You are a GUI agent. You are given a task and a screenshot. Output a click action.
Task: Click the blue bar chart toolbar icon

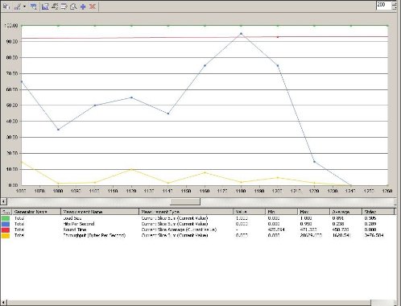click(45, 6)
